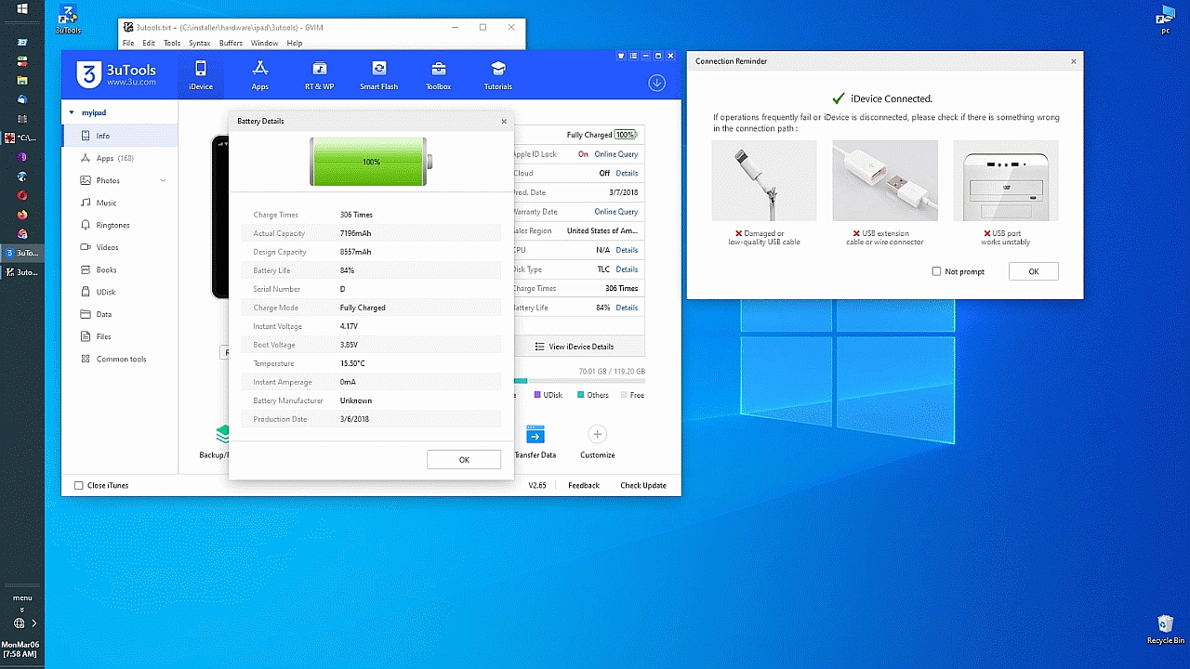
Task: Click the green battery level graphic
Action: coord(371,162)
